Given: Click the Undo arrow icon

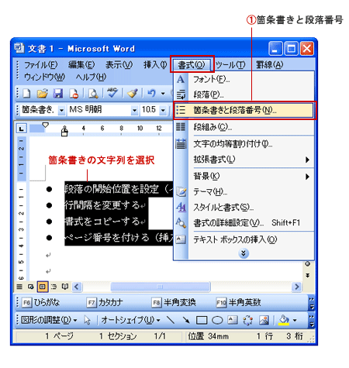Looking at the screenshot, I should pyautogui.click(x=151, y=94).
